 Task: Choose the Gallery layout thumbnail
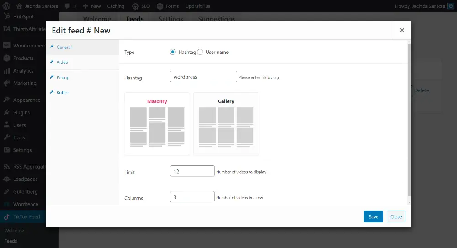click(226, 124)
